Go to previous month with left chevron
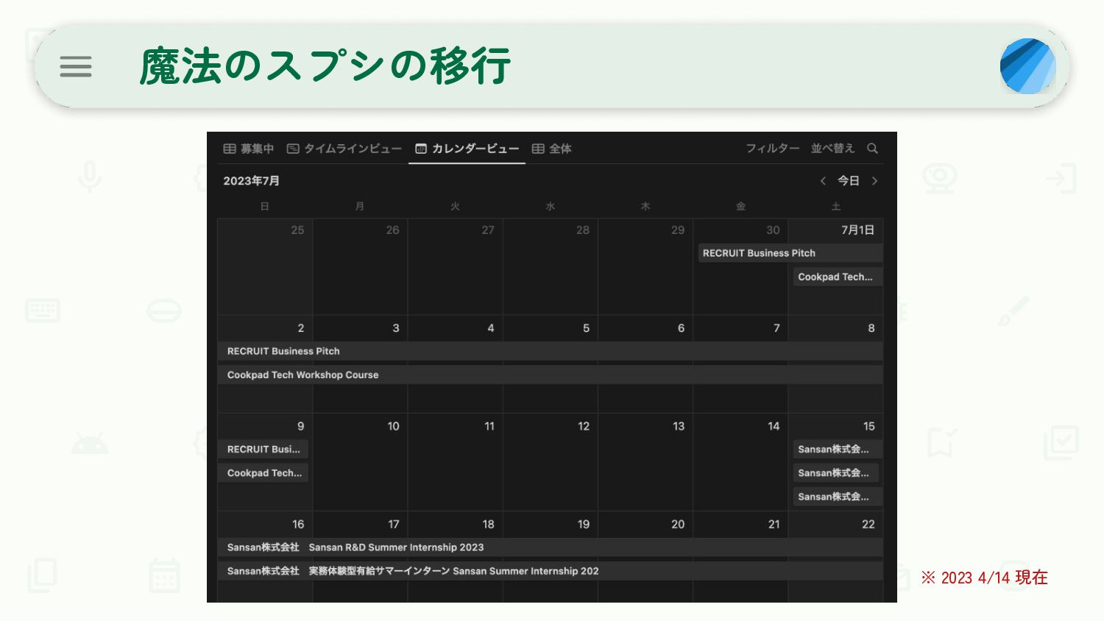Image resolution: width=1104 pixels, height=621 pixels. coord(823,181)
